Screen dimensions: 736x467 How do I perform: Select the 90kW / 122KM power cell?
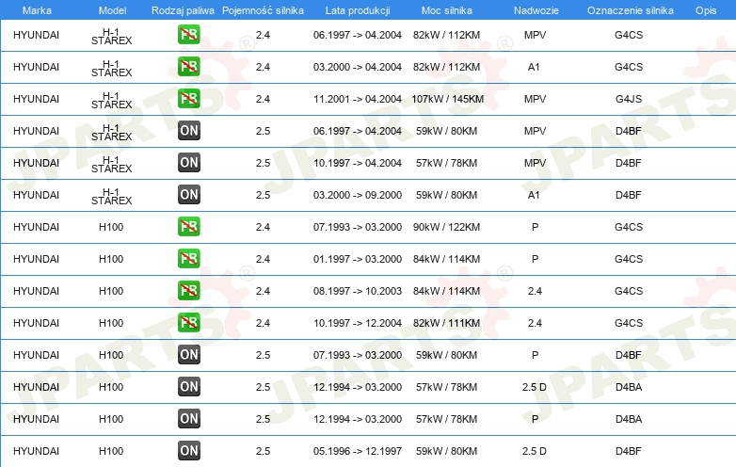(x=446, y=227)
